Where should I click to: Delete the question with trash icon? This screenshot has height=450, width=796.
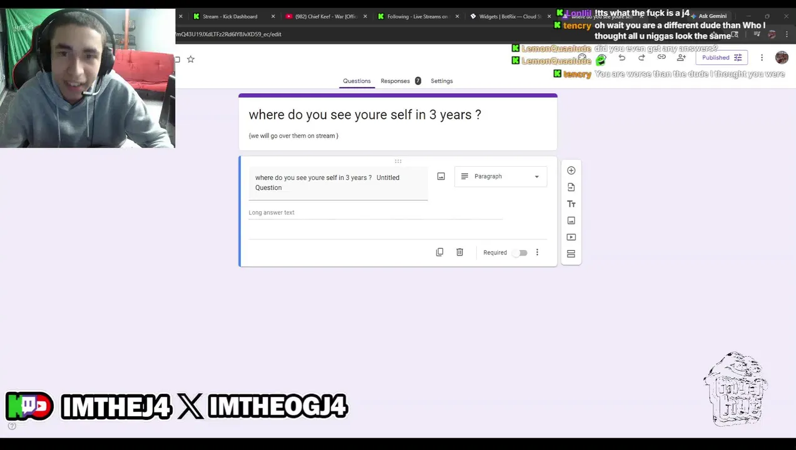[459, 252]
